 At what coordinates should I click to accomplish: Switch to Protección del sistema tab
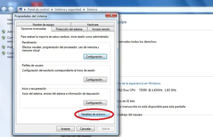(x=69, y=29)
